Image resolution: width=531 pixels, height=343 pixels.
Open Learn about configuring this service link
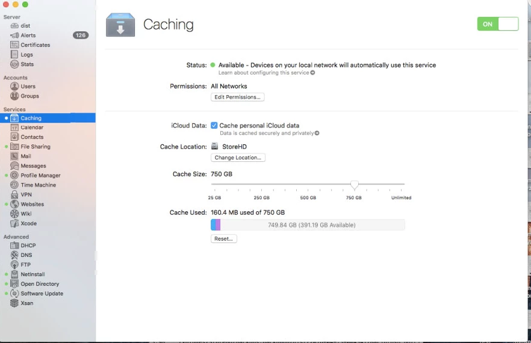pos(267,72)
